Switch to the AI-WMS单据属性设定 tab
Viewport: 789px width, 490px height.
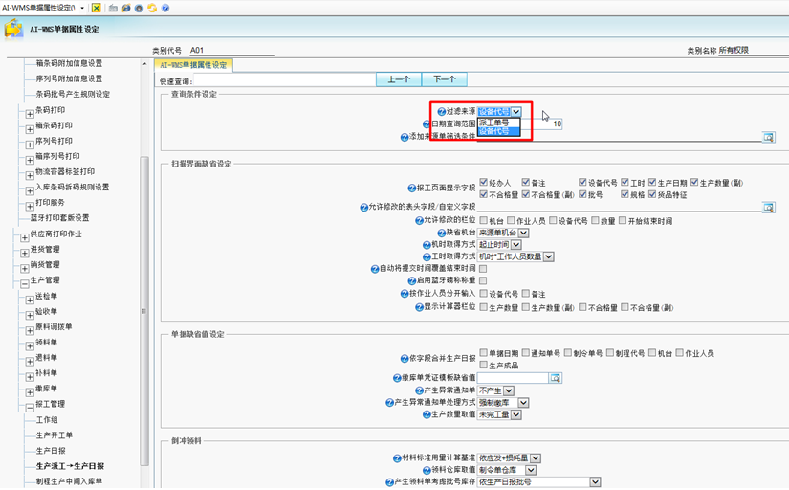[x=194, y=65]
